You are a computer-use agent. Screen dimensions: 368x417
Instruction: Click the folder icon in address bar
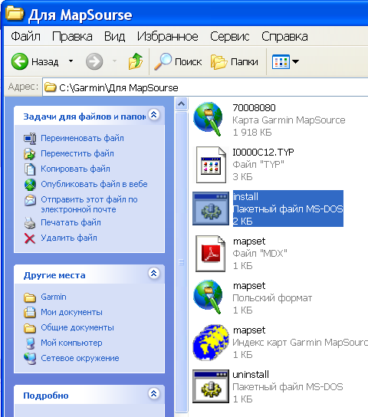50,87
